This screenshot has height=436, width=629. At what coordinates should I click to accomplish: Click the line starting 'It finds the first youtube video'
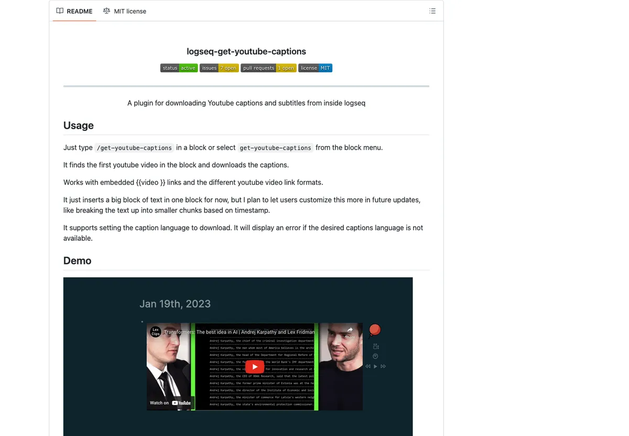click(x=176, y=165)
